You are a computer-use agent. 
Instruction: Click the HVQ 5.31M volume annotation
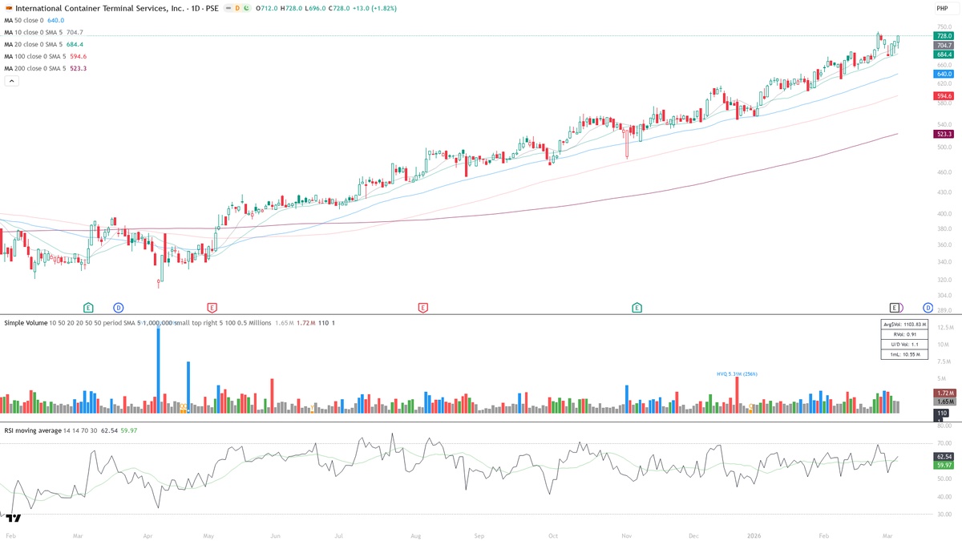tap(737, 373)
